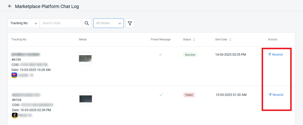This screenshot has height=125, width=303.
Task: Click the red Failed status badge
Action: [x=189, y=95]
